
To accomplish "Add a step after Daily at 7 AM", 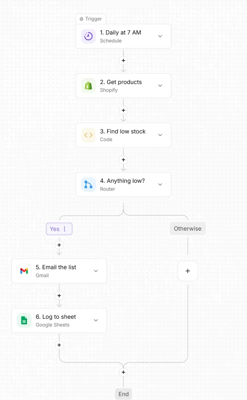I will 123,60.
